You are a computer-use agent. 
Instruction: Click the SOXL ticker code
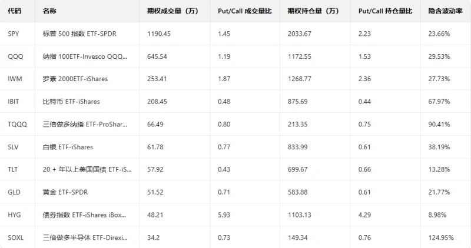(16, 237)
